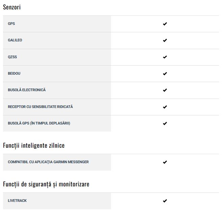Click the BEIDOU checkmark icon
Viewport: 222px width, 215px height.
pos(165,74)
